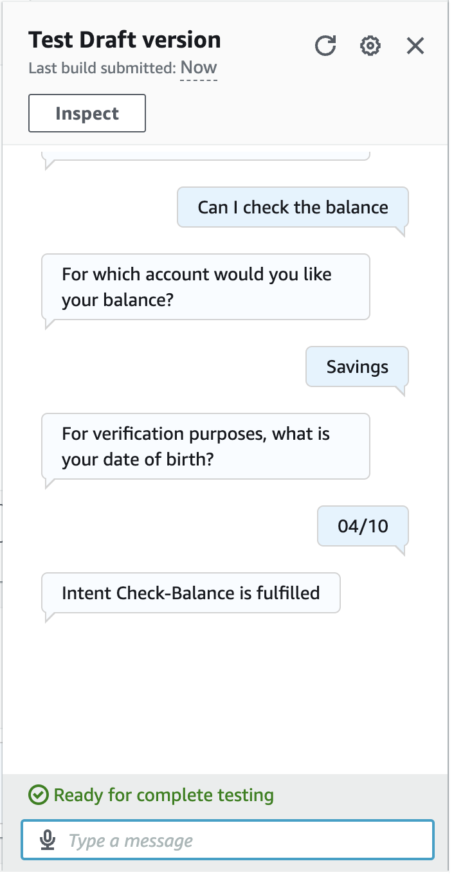Click the microphone voice input icon

click(48, 840)
